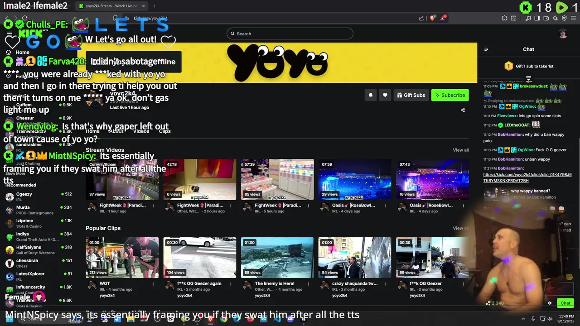
Task: Click the Brave Rewards triangle icon
Action: 444,18
